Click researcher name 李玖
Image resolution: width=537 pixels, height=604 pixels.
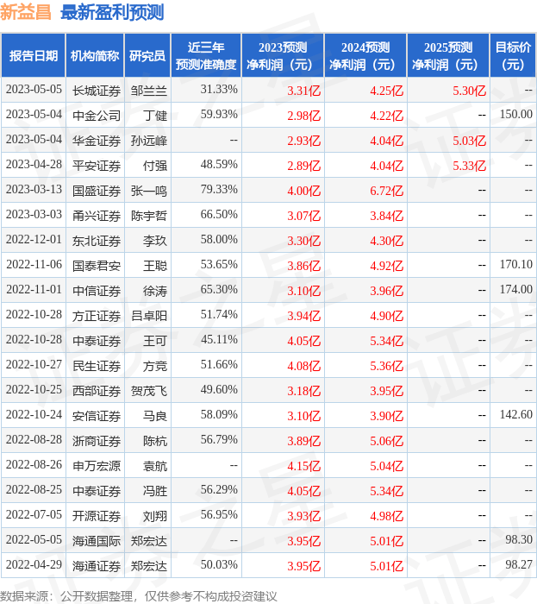click(x=155, y=241)
